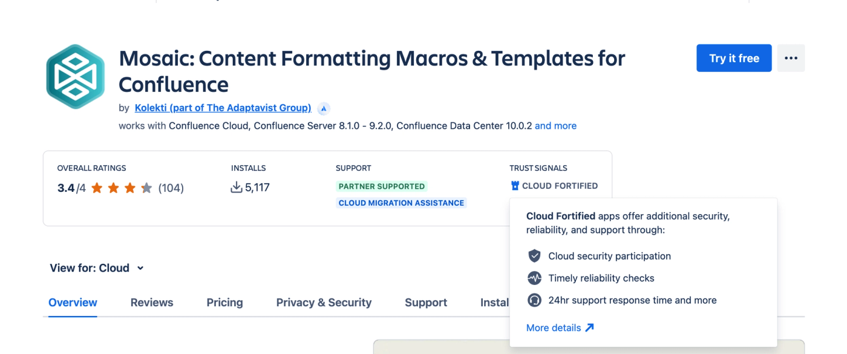The height and width of the screenshot is (354, 847).
Task: Click the 24hr support headset icon
Action: pyautogui.click(x=534, y=300)
